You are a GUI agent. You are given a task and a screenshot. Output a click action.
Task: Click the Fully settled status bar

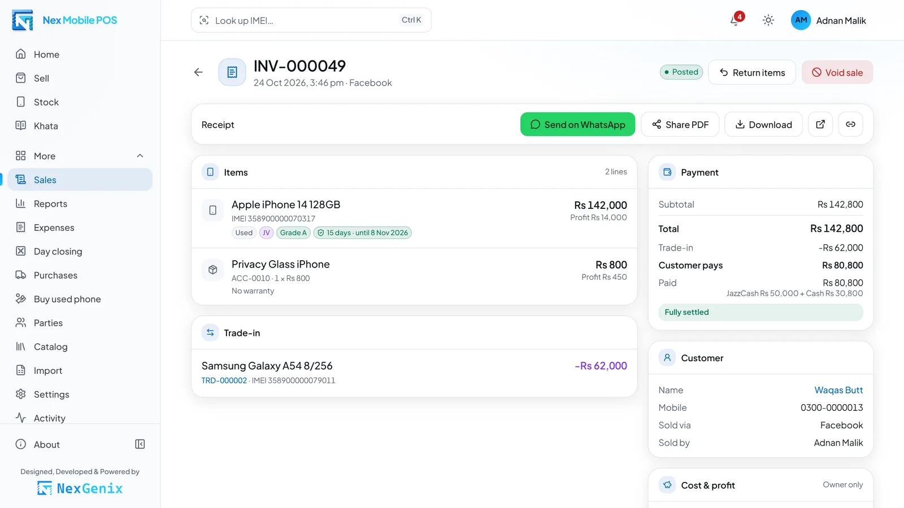pos(760,312)
